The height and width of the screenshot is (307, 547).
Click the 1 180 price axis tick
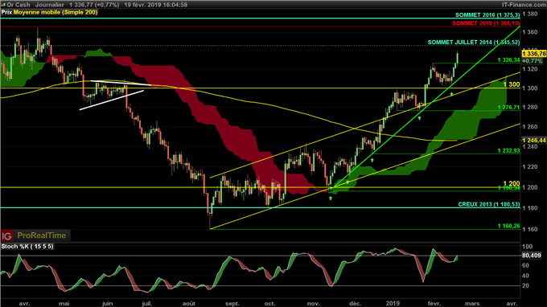530,208
